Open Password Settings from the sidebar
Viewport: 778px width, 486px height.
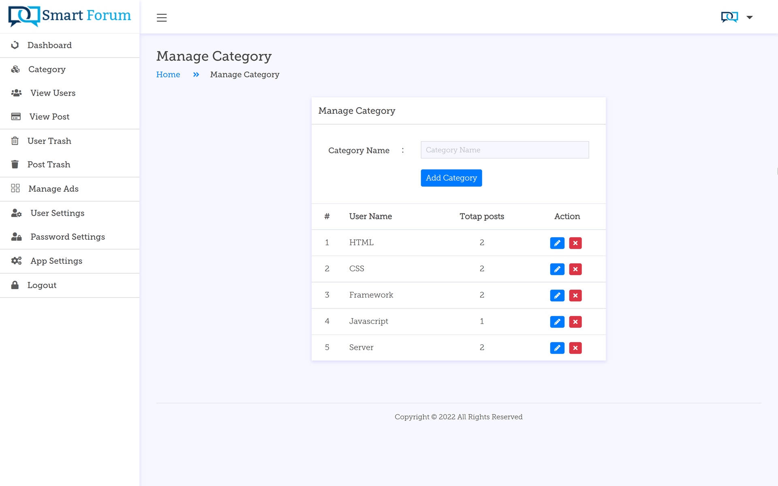(67, 237)
